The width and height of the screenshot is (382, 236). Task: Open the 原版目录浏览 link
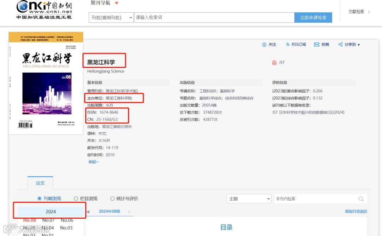[x=356, y=211]
